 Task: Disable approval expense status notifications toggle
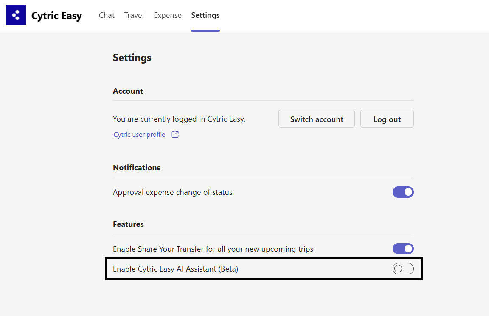pyautogui.click(x=403, y=192)
